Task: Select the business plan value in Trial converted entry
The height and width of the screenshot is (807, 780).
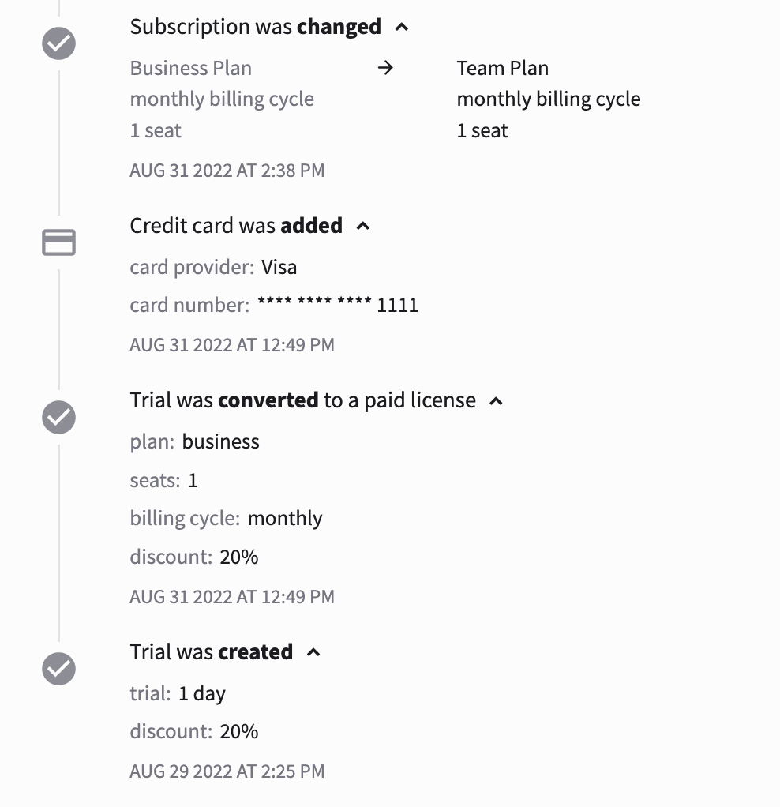Action: [220, 441]
